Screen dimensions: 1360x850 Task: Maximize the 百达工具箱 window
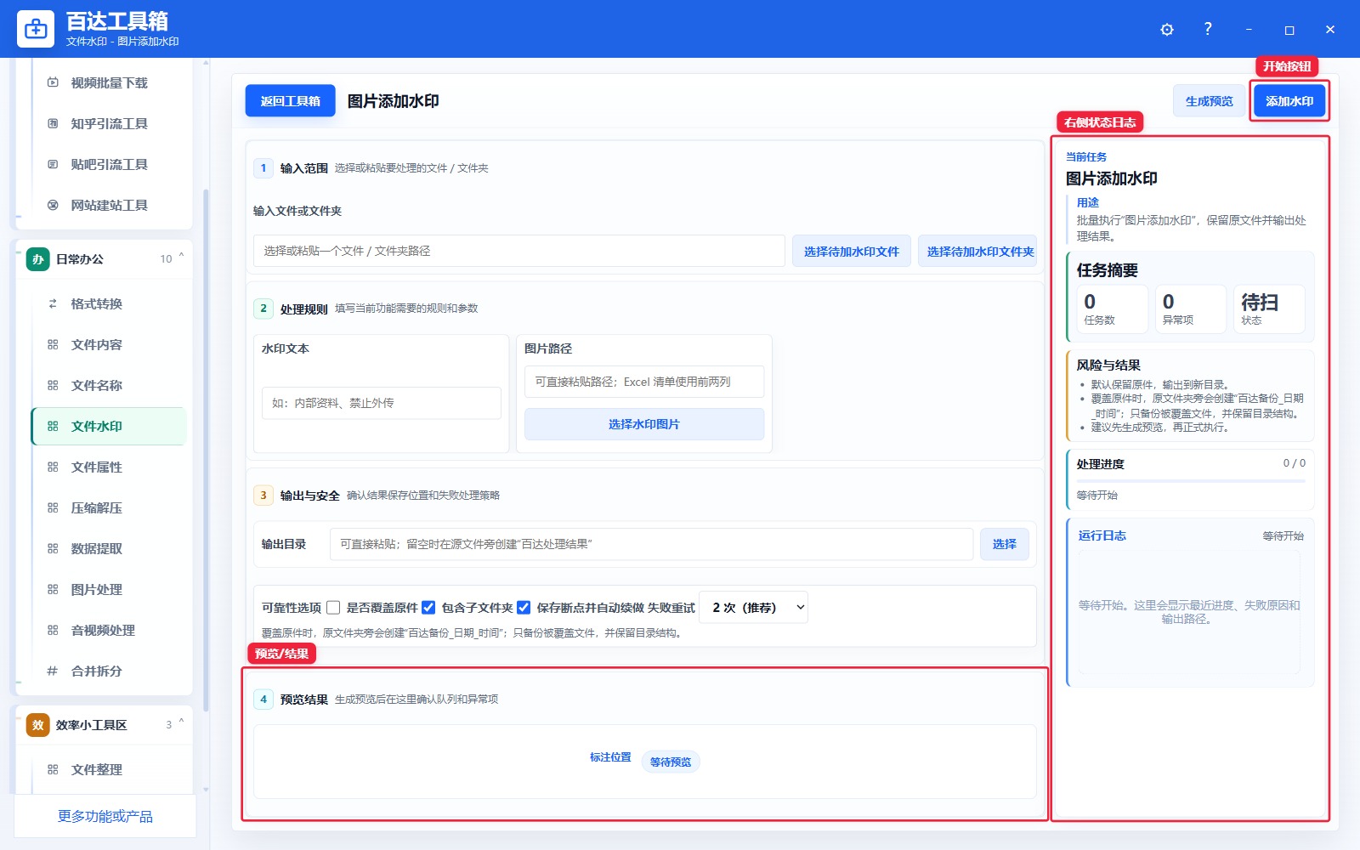coord(1289,30)
